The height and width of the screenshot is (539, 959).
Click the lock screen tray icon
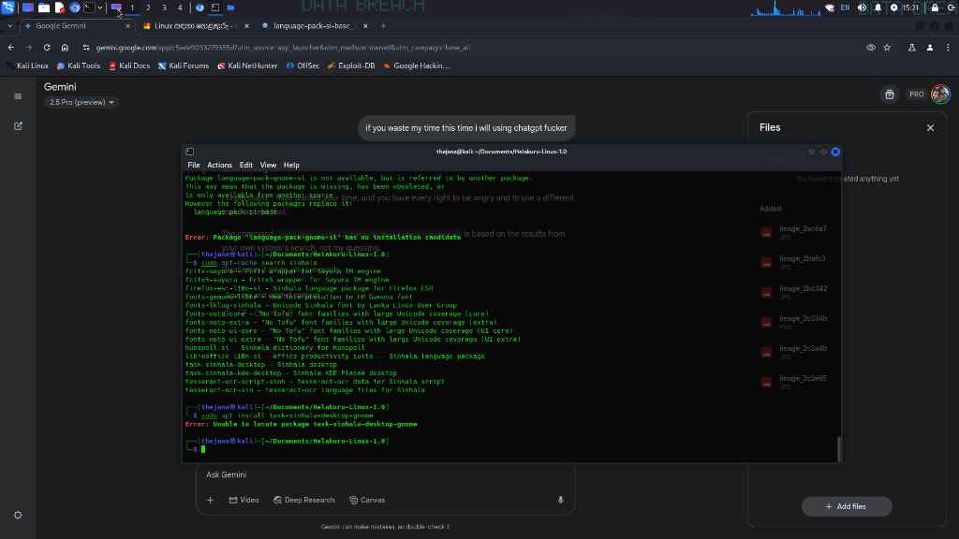pyautogui.click(x=935, y=7)
